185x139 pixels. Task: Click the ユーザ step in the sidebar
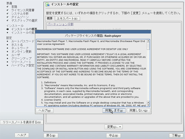coord(16,55)
